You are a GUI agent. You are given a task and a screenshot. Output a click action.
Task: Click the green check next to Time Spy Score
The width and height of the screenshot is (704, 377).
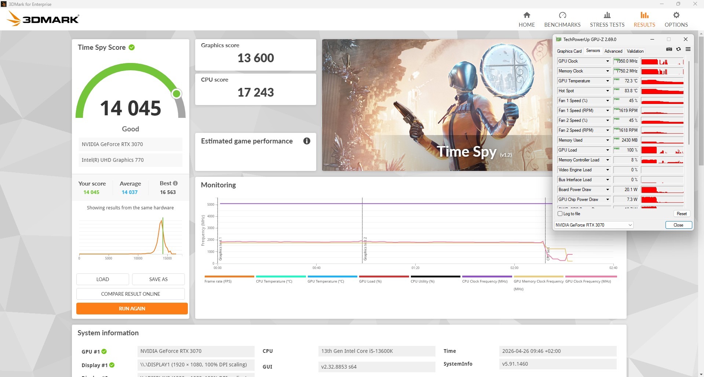[x=132, y=47]
